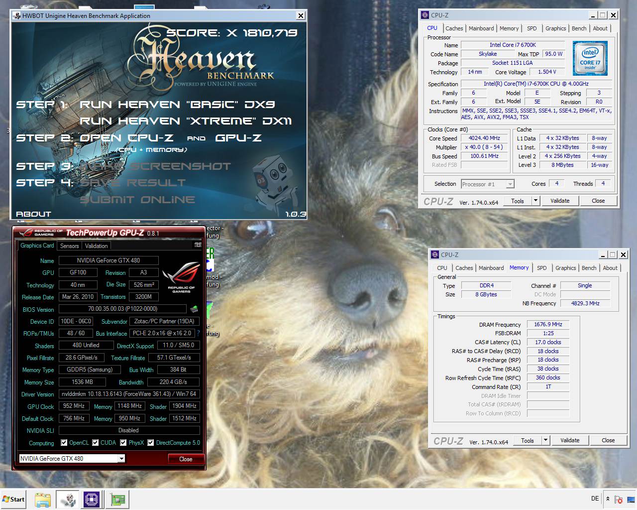Toggle the CUDA checkbox
Screen dimensions: 637x510
coord(95,442)
